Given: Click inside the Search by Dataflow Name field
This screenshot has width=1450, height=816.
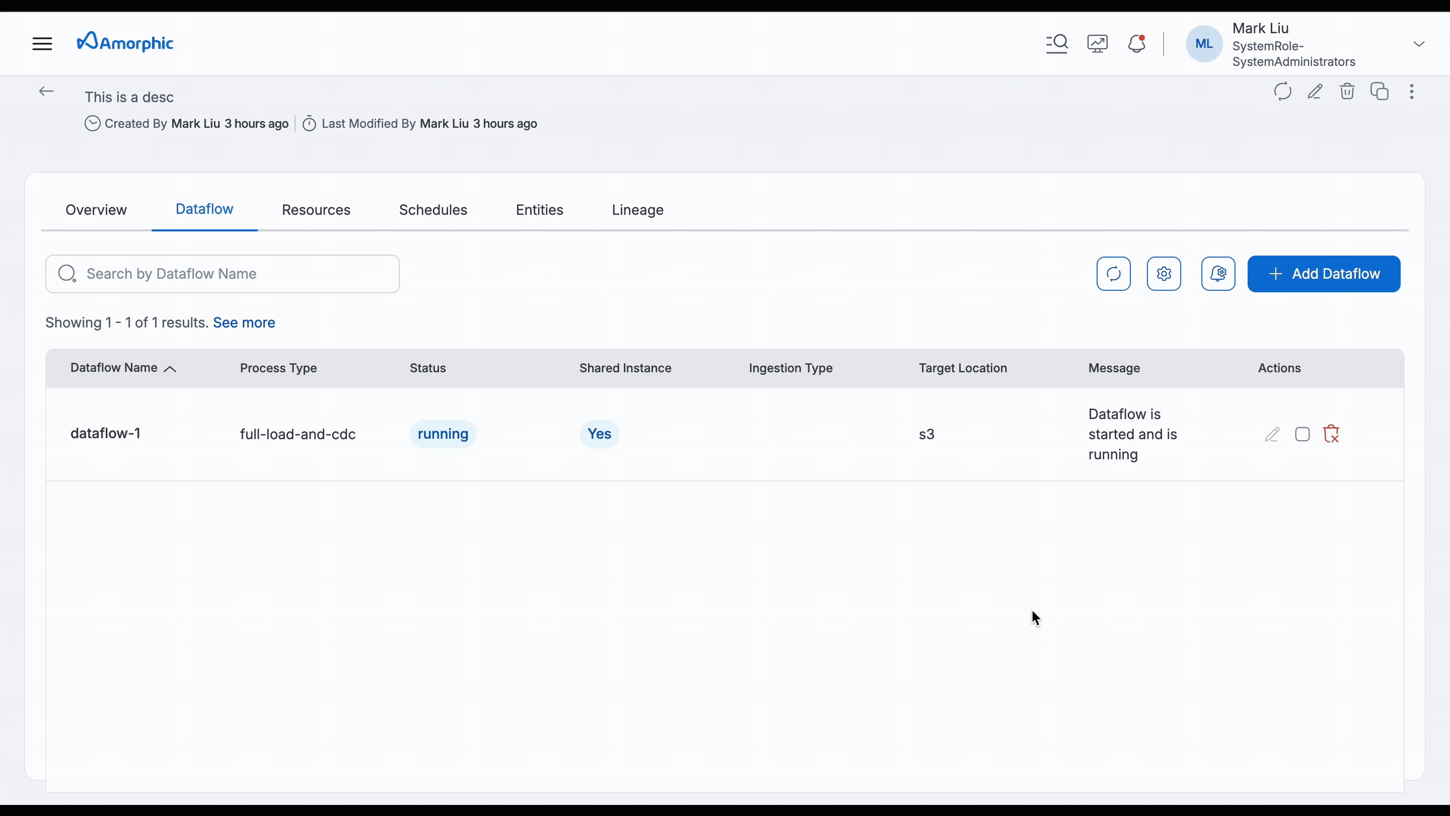Looking at the screenshot, I should point(223,274).
